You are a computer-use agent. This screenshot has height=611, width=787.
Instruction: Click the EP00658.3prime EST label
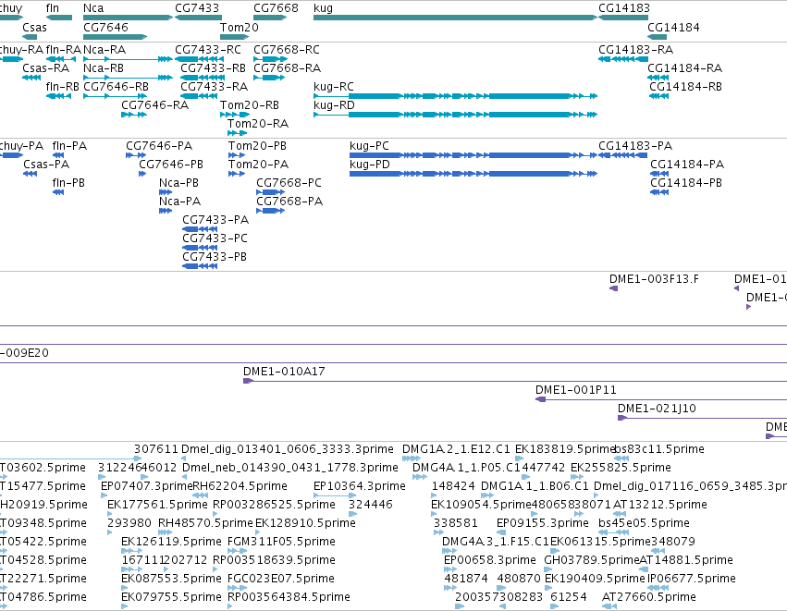tap(490, 560)
